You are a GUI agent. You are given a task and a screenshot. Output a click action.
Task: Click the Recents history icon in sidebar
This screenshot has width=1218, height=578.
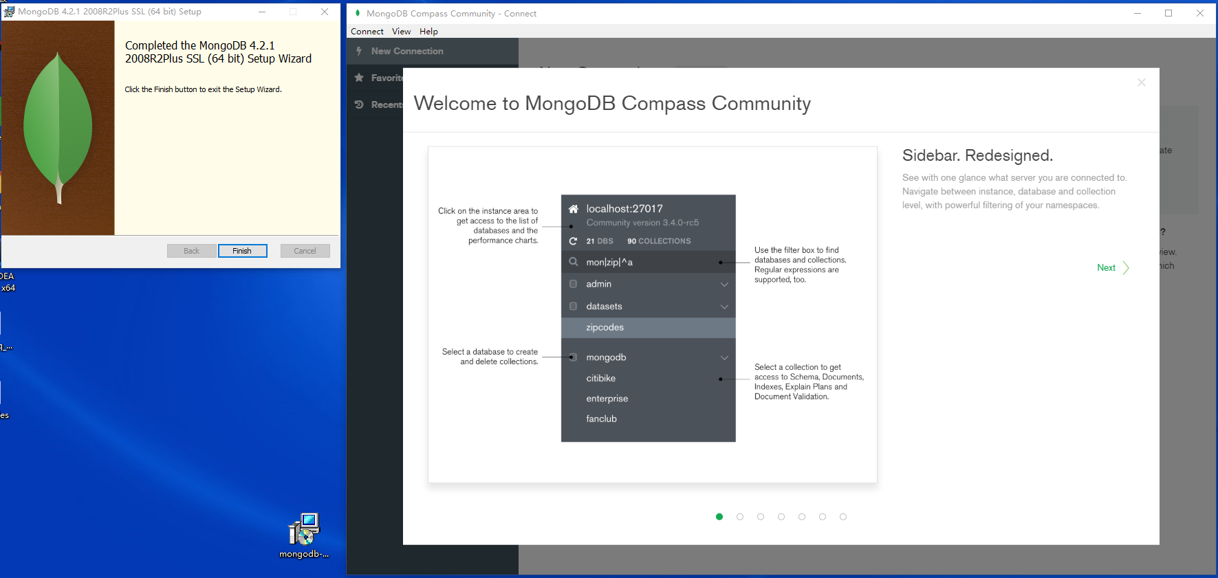coord(359,104)
